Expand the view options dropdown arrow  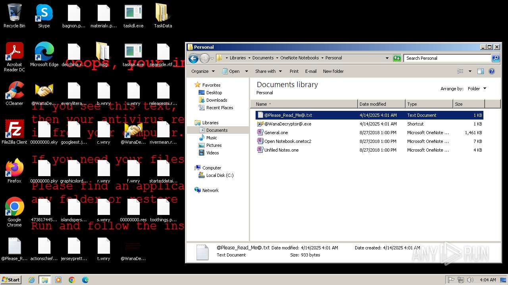pyautogui.click(x=470, y=71)
